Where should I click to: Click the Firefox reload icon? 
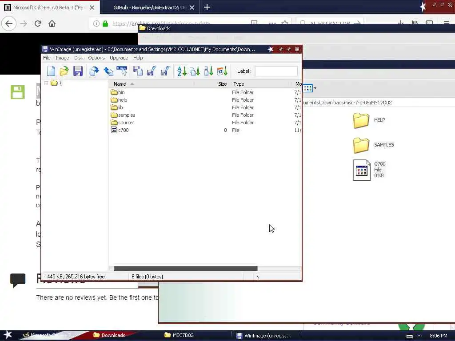[38, 24]
